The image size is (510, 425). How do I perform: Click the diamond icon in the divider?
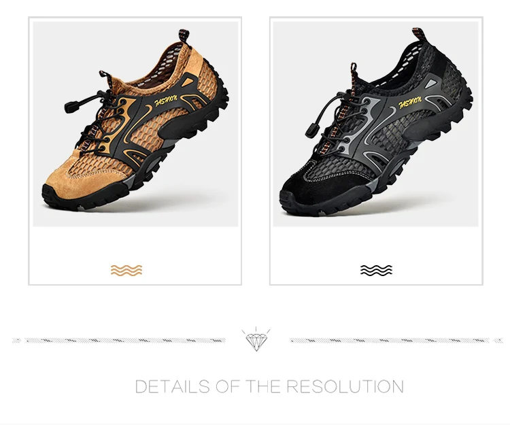pyautogui.click(x=256, y=339)
